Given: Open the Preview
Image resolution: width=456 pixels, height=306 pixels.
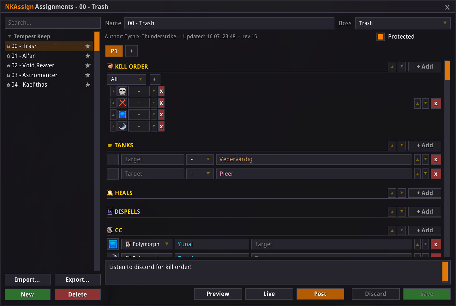Looking at the screenshot, I should point(218,294).
